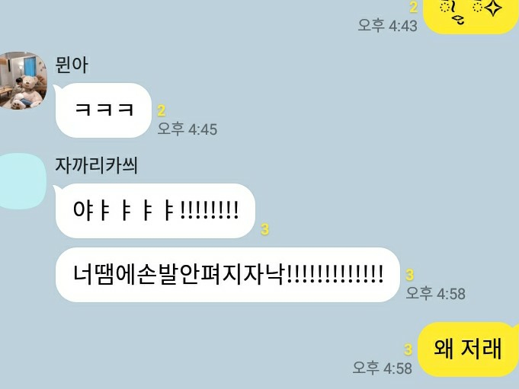The image size is (519, 389).
Task: Tap unread count 3 beside 왜 저래
Action: pos(408,349)
